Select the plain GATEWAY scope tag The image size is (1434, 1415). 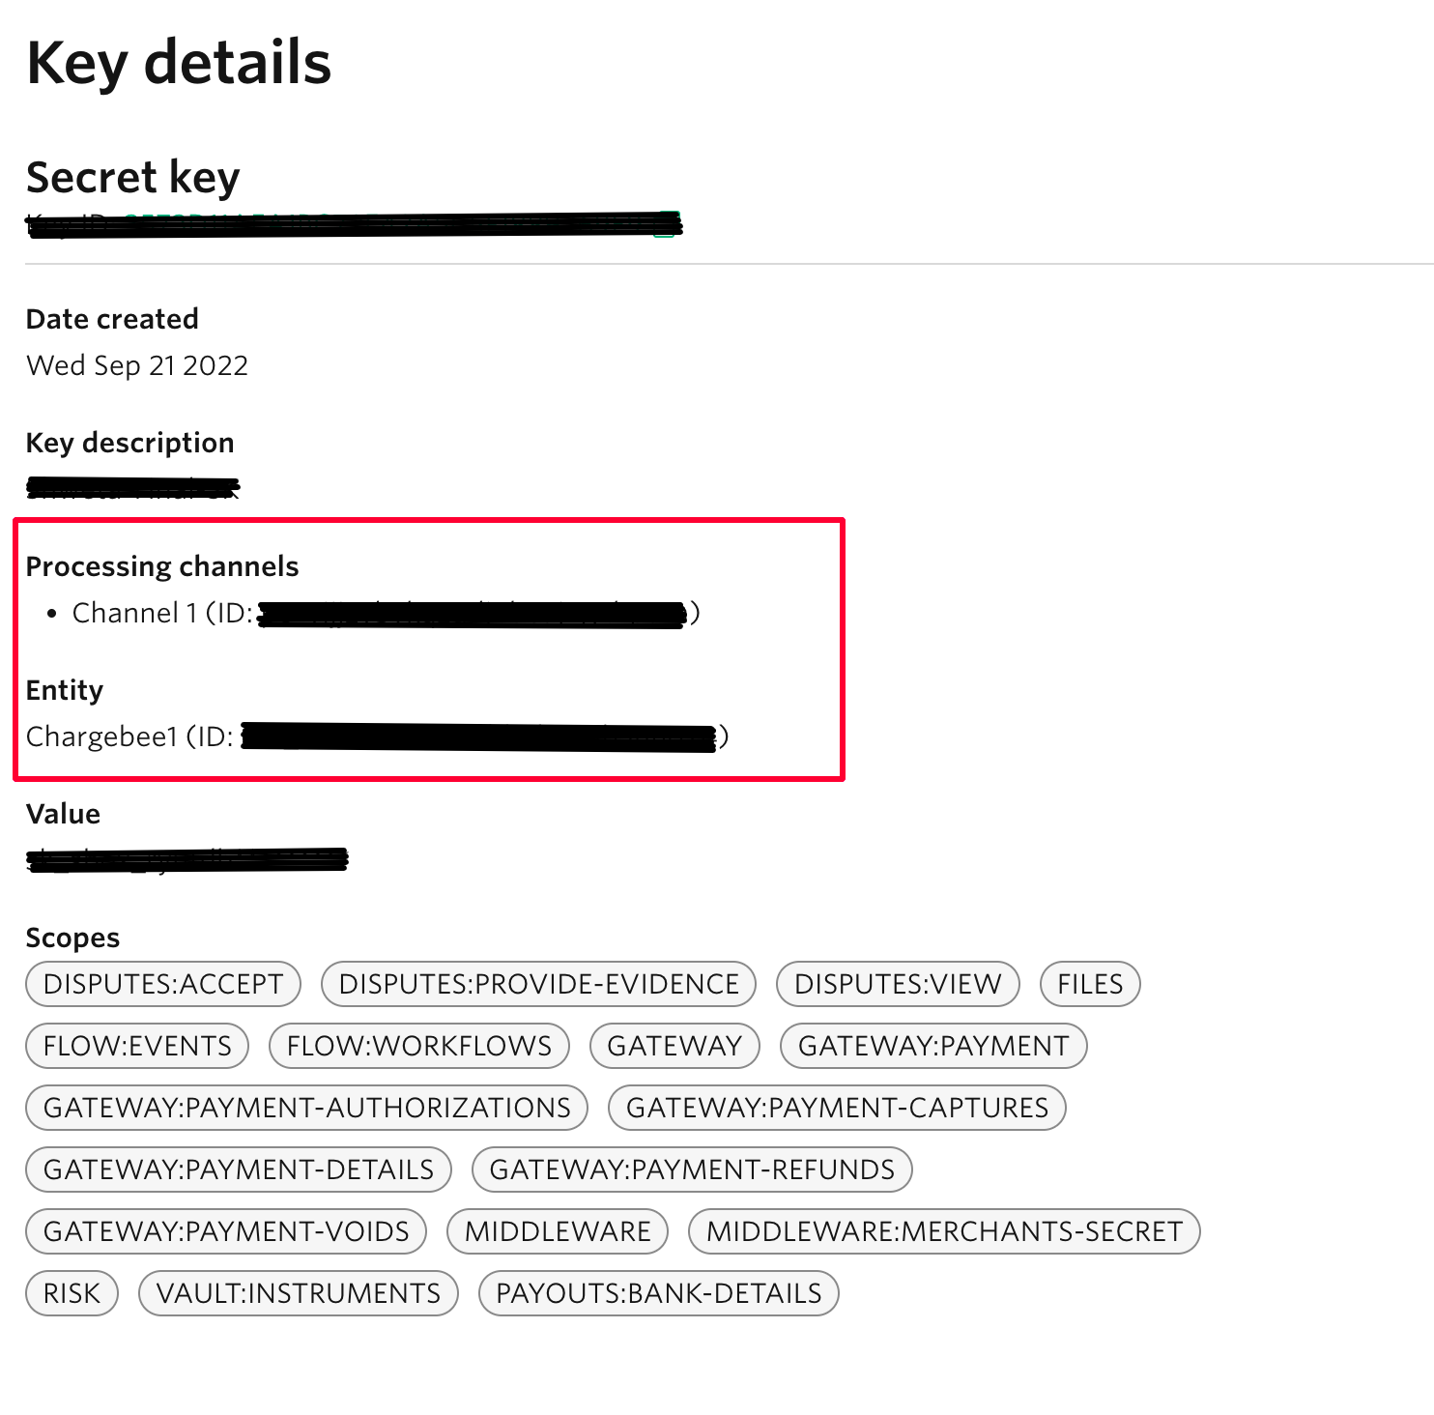click(x=674, y=1046)
